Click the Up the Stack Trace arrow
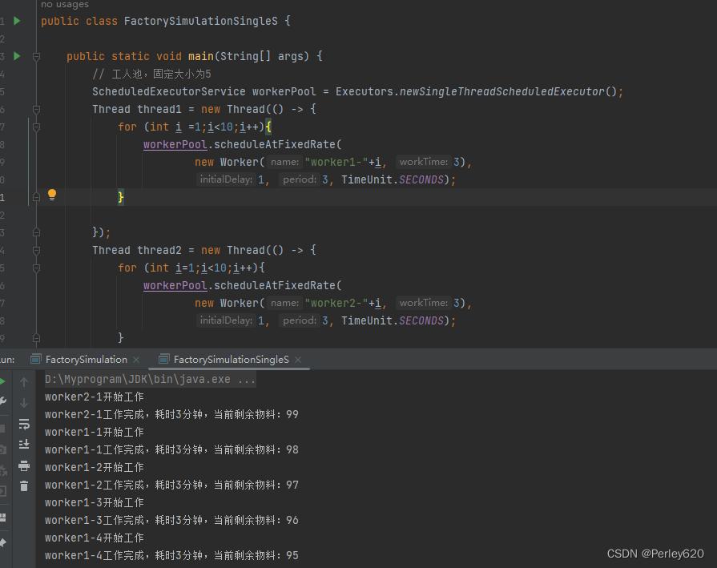 (x=24, y=382)
